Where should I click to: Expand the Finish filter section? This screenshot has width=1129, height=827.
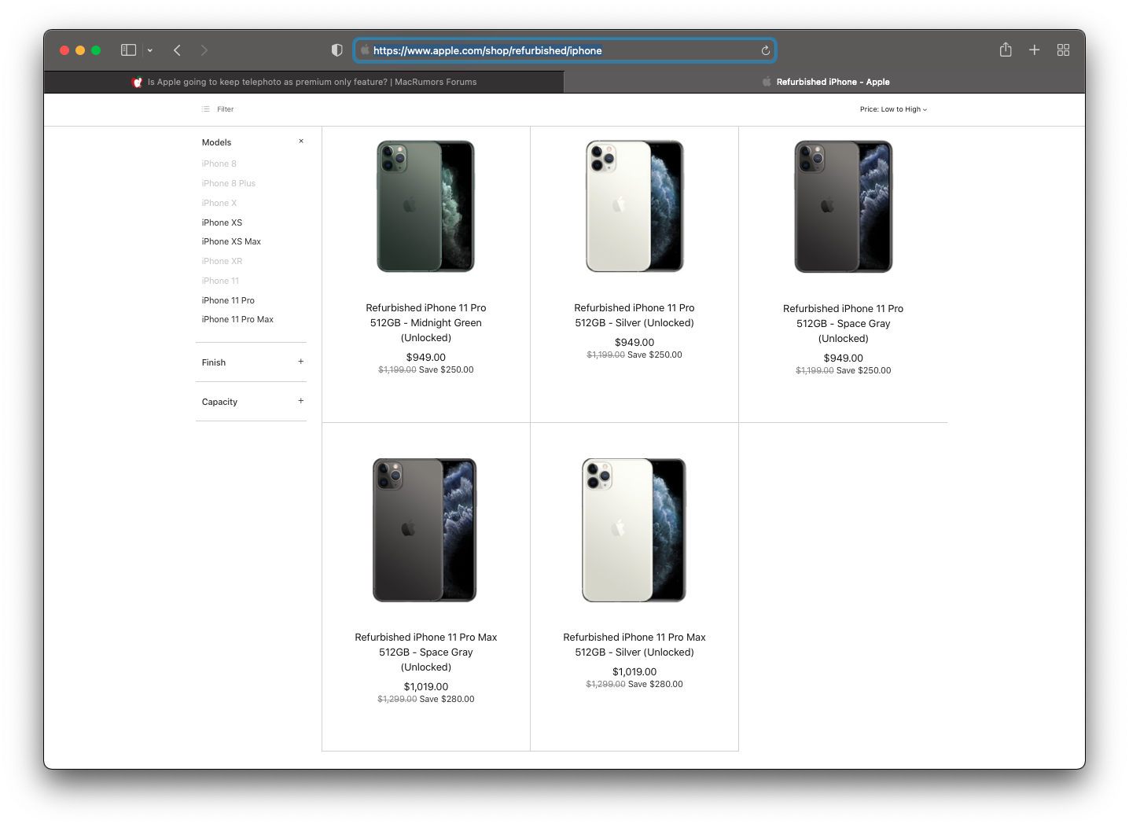coord(300,362)
